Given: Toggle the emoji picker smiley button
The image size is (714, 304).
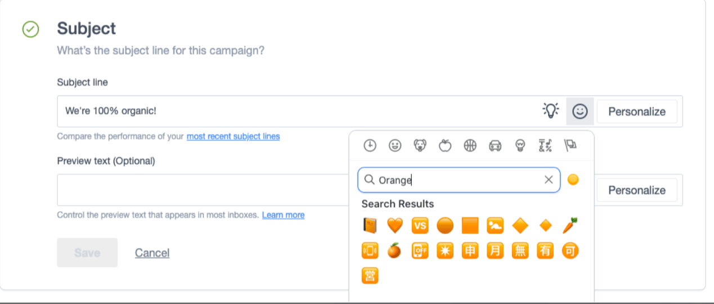Looking at the screenshot, I should pyautogui.click(x=580, y=111).
